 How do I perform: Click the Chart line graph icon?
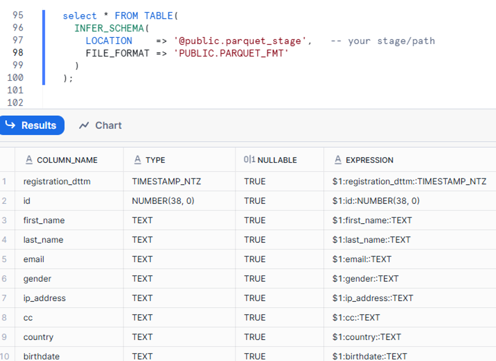coord(84,125)
